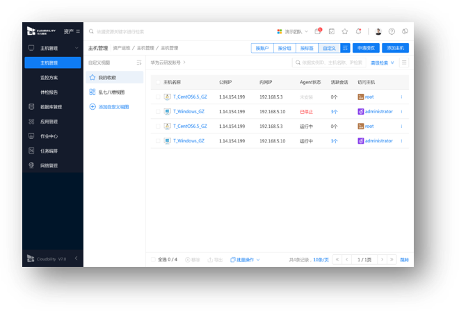
Task: Open 体检报告 in the sidebar
Action: pos(49,92)
